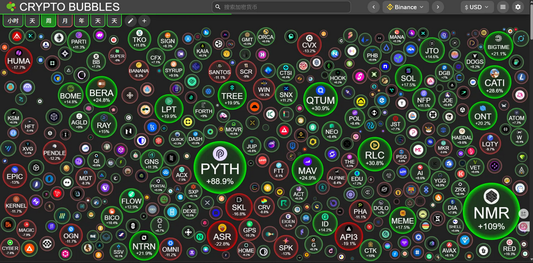The image size is (533, 263).
Task: Click the pencil edit chart icon
Action: coord(131,21)
